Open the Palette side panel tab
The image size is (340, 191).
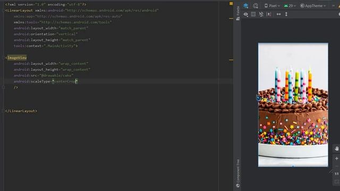tap(238, 13)
